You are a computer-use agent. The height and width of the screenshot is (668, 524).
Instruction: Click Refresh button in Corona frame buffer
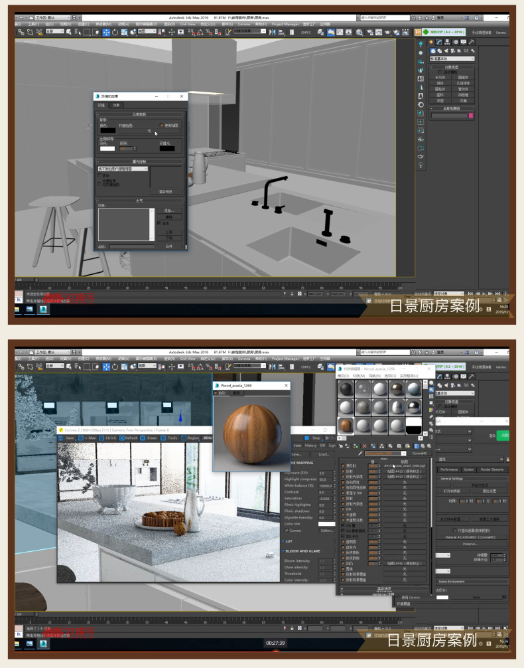129,438
